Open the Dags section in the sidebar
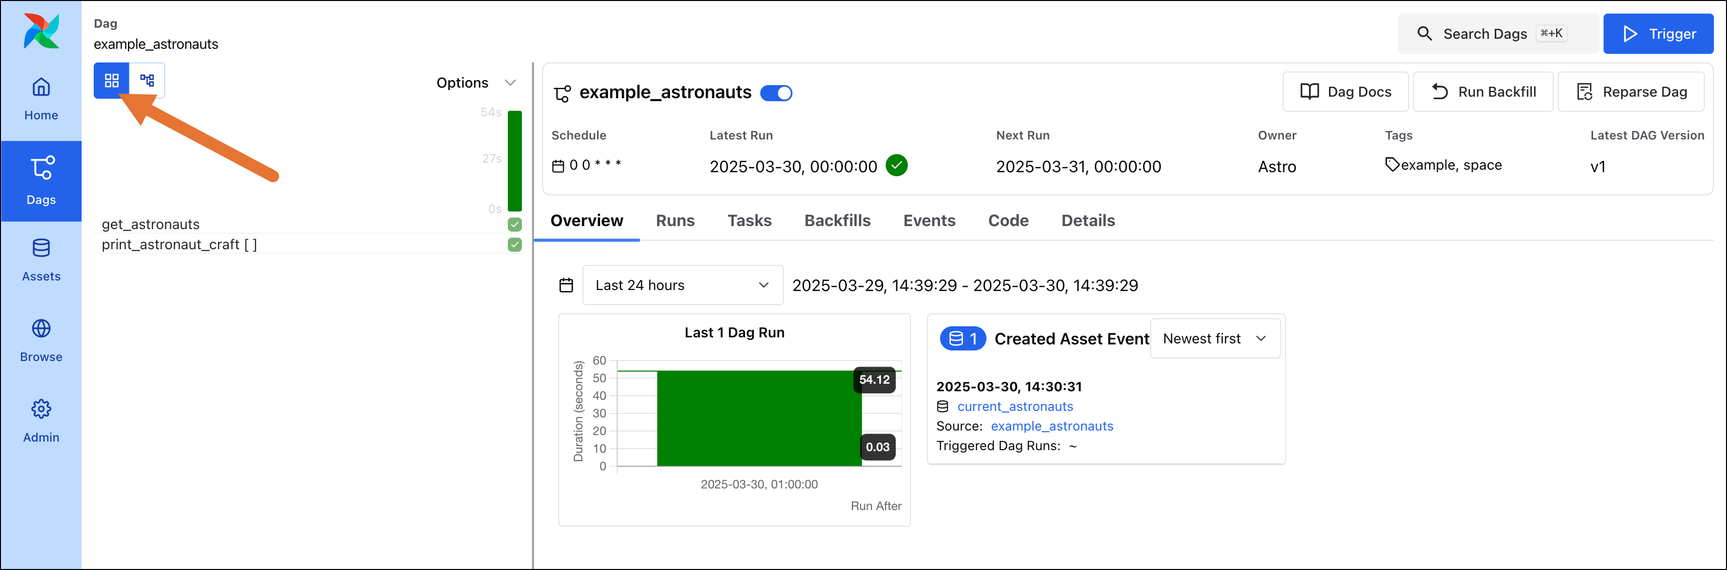Viewport: 1727px width, 570px height. (41, 181)
